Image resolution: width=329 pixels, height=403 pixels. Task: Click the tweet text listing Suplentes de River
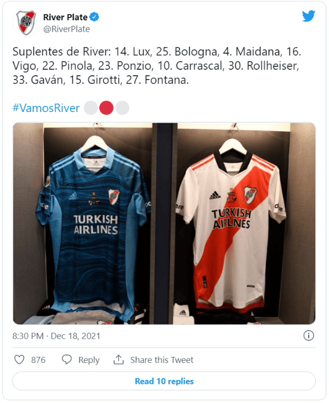[156, 66]
